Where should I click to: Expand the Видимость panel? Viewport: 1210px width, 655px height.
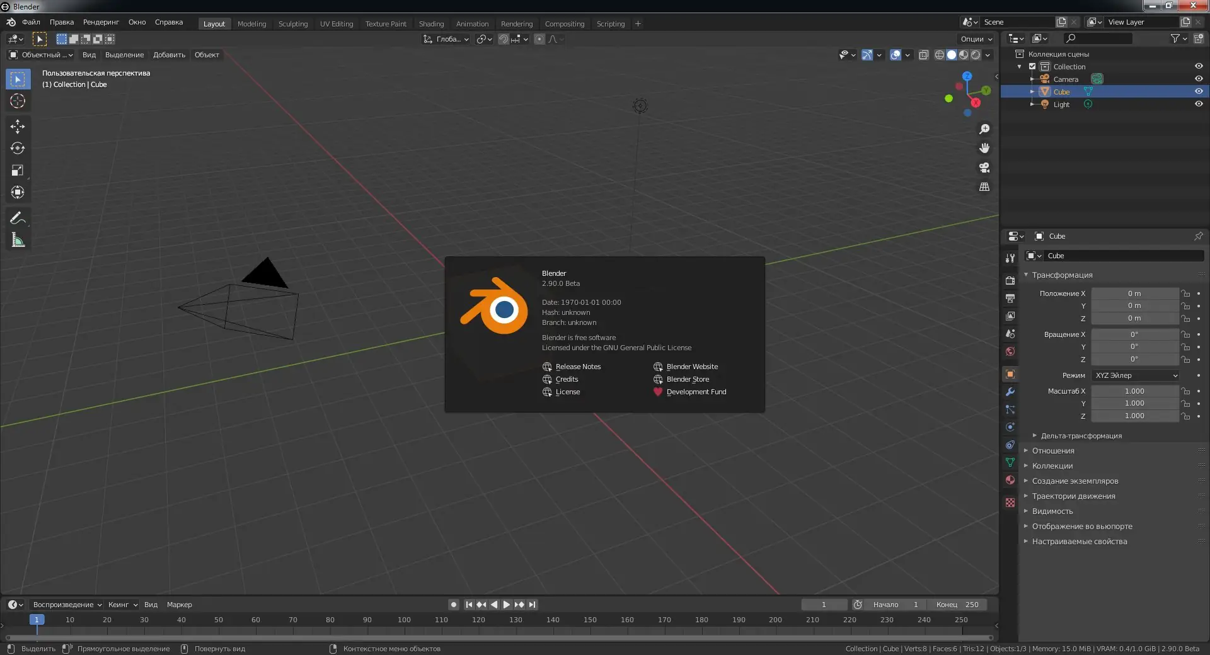(1052, 511)
